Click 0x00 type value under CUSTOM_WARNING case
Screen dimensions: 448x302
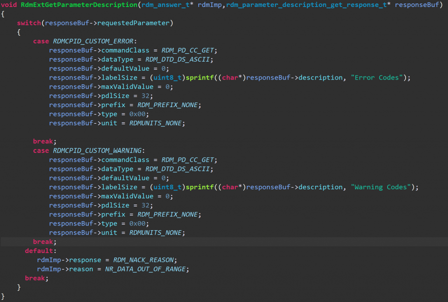click(x=137, y=224)
